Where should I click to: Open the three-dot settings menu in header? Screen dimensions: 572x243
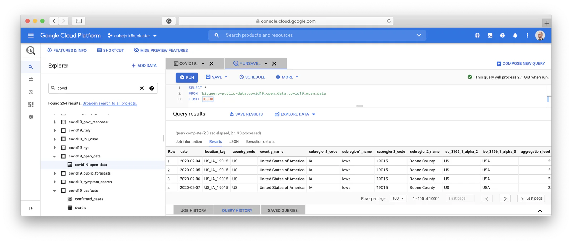[527, 36]
